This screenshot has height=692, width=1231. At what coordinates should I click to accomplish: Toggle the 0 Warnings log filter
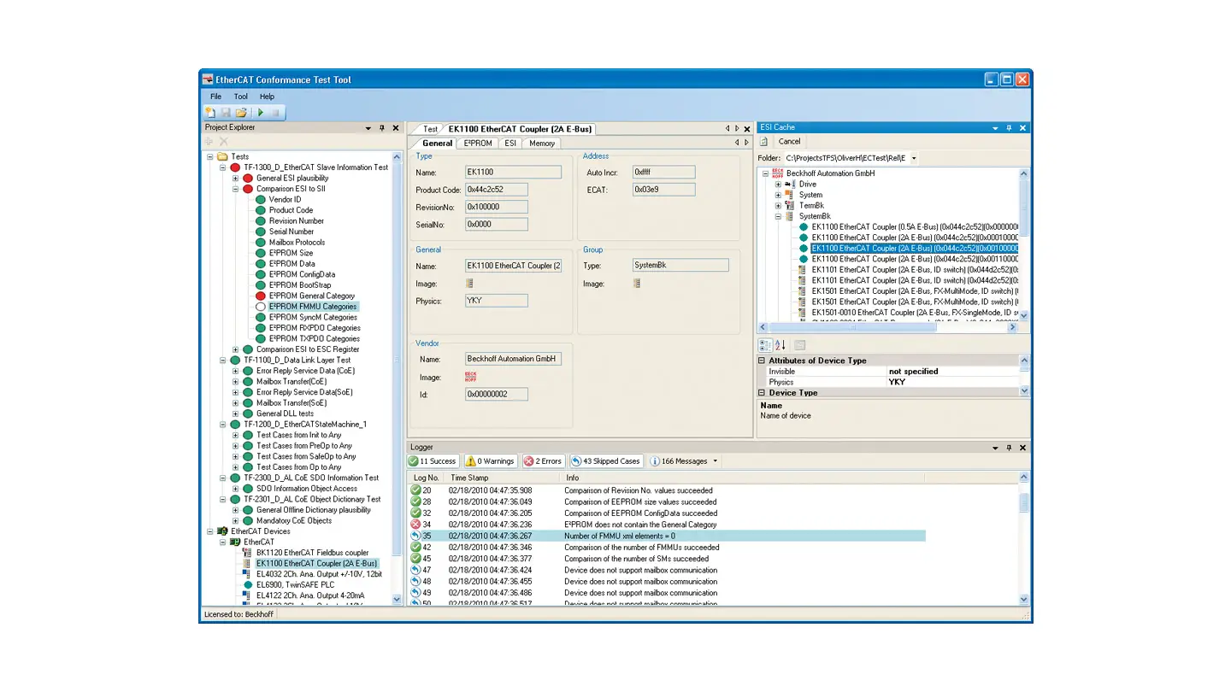(x=490, y=461)
